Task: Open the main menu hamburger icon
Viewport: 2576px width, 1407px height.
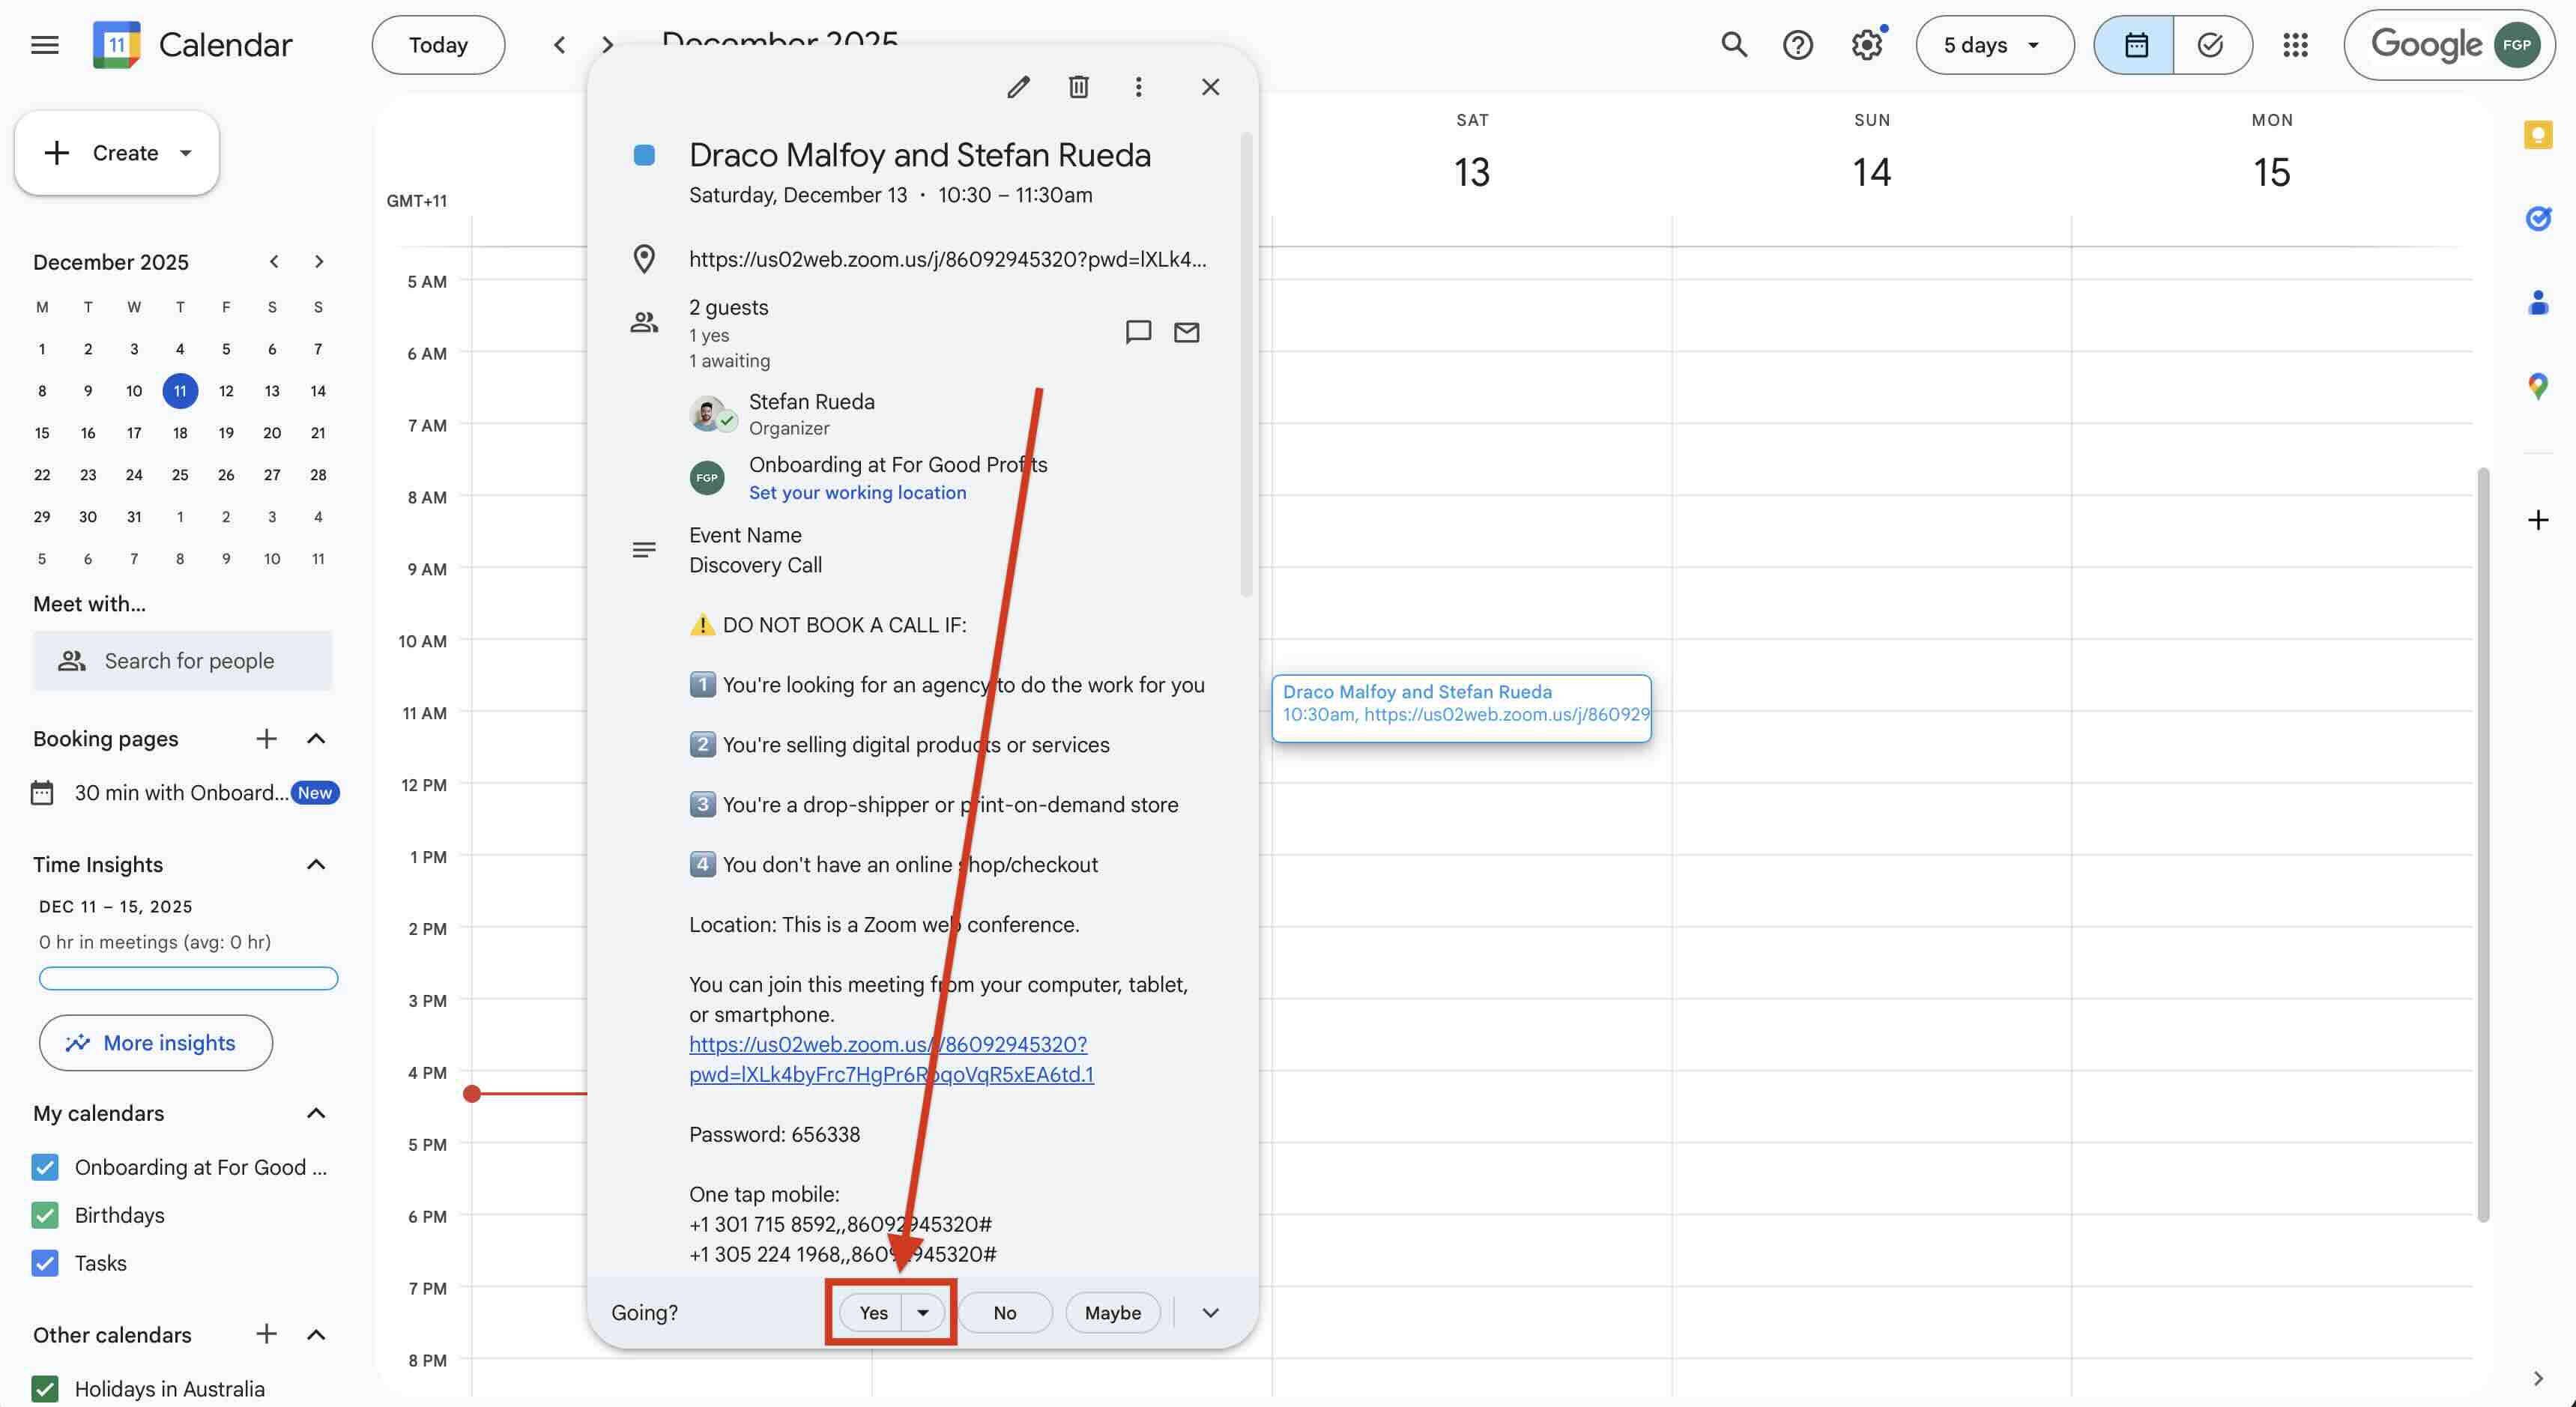Action: pos(45,45)
